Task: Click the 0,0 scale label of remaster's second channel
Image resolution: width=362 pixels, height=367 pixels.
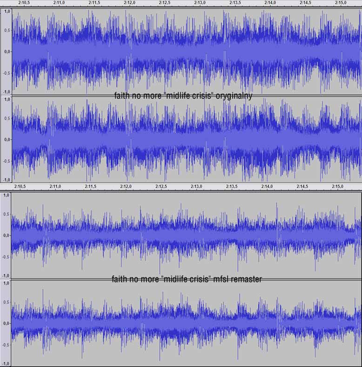Action: (x=7, y=323)
